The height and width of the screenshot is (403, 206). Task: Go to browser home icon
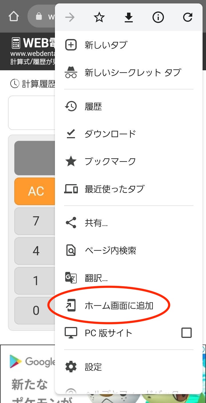(x=14, y=16)
